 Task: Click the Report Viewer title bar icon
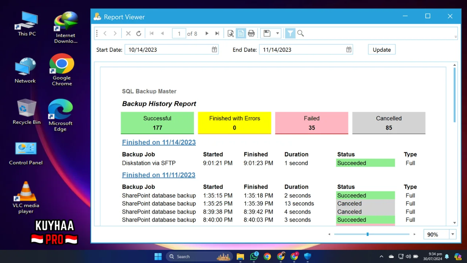pos(97,17)
